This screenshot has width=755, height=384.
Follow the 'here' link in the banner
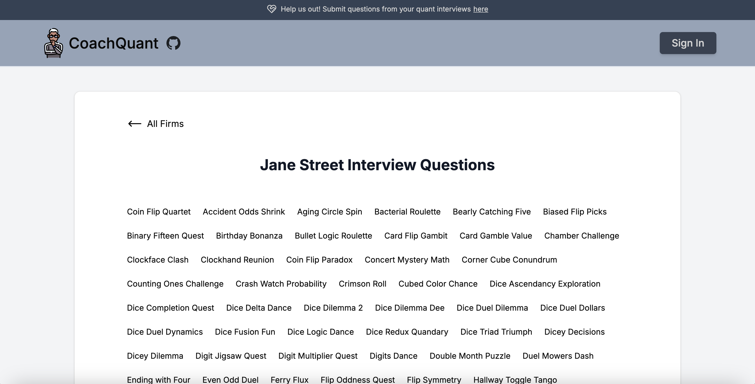481,9
